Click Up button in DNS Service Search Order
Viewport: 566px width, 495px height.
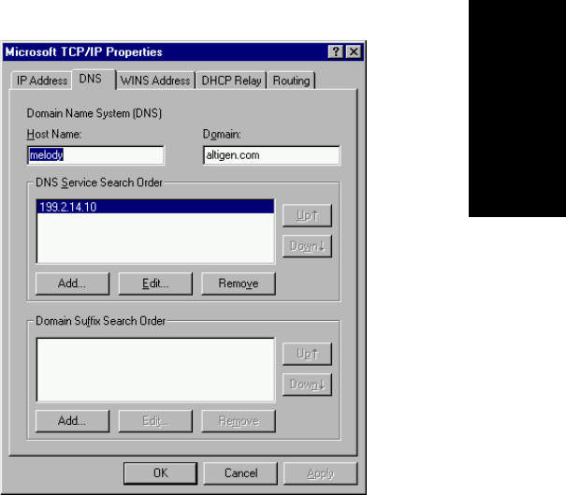pos(307,215)
